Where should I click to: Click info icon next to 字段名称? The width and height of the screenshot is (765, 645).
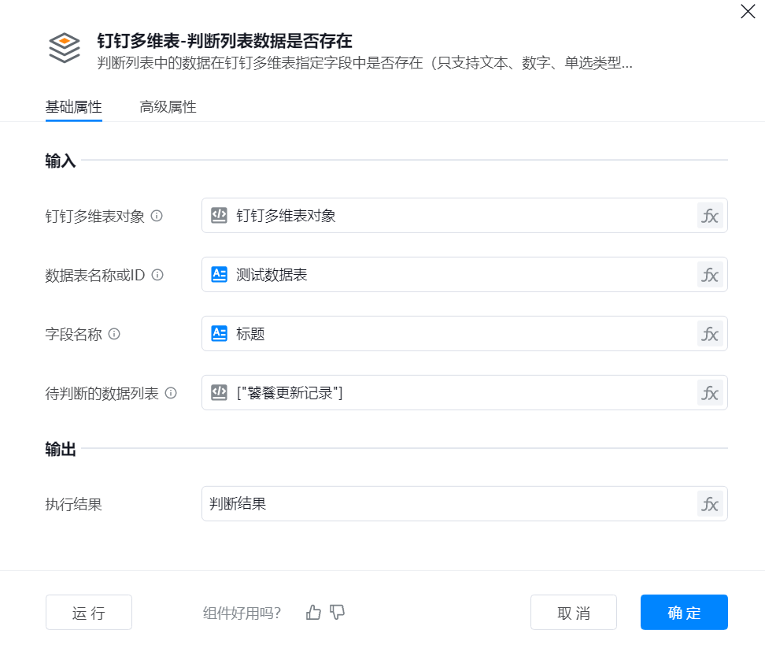click(114, 334)
